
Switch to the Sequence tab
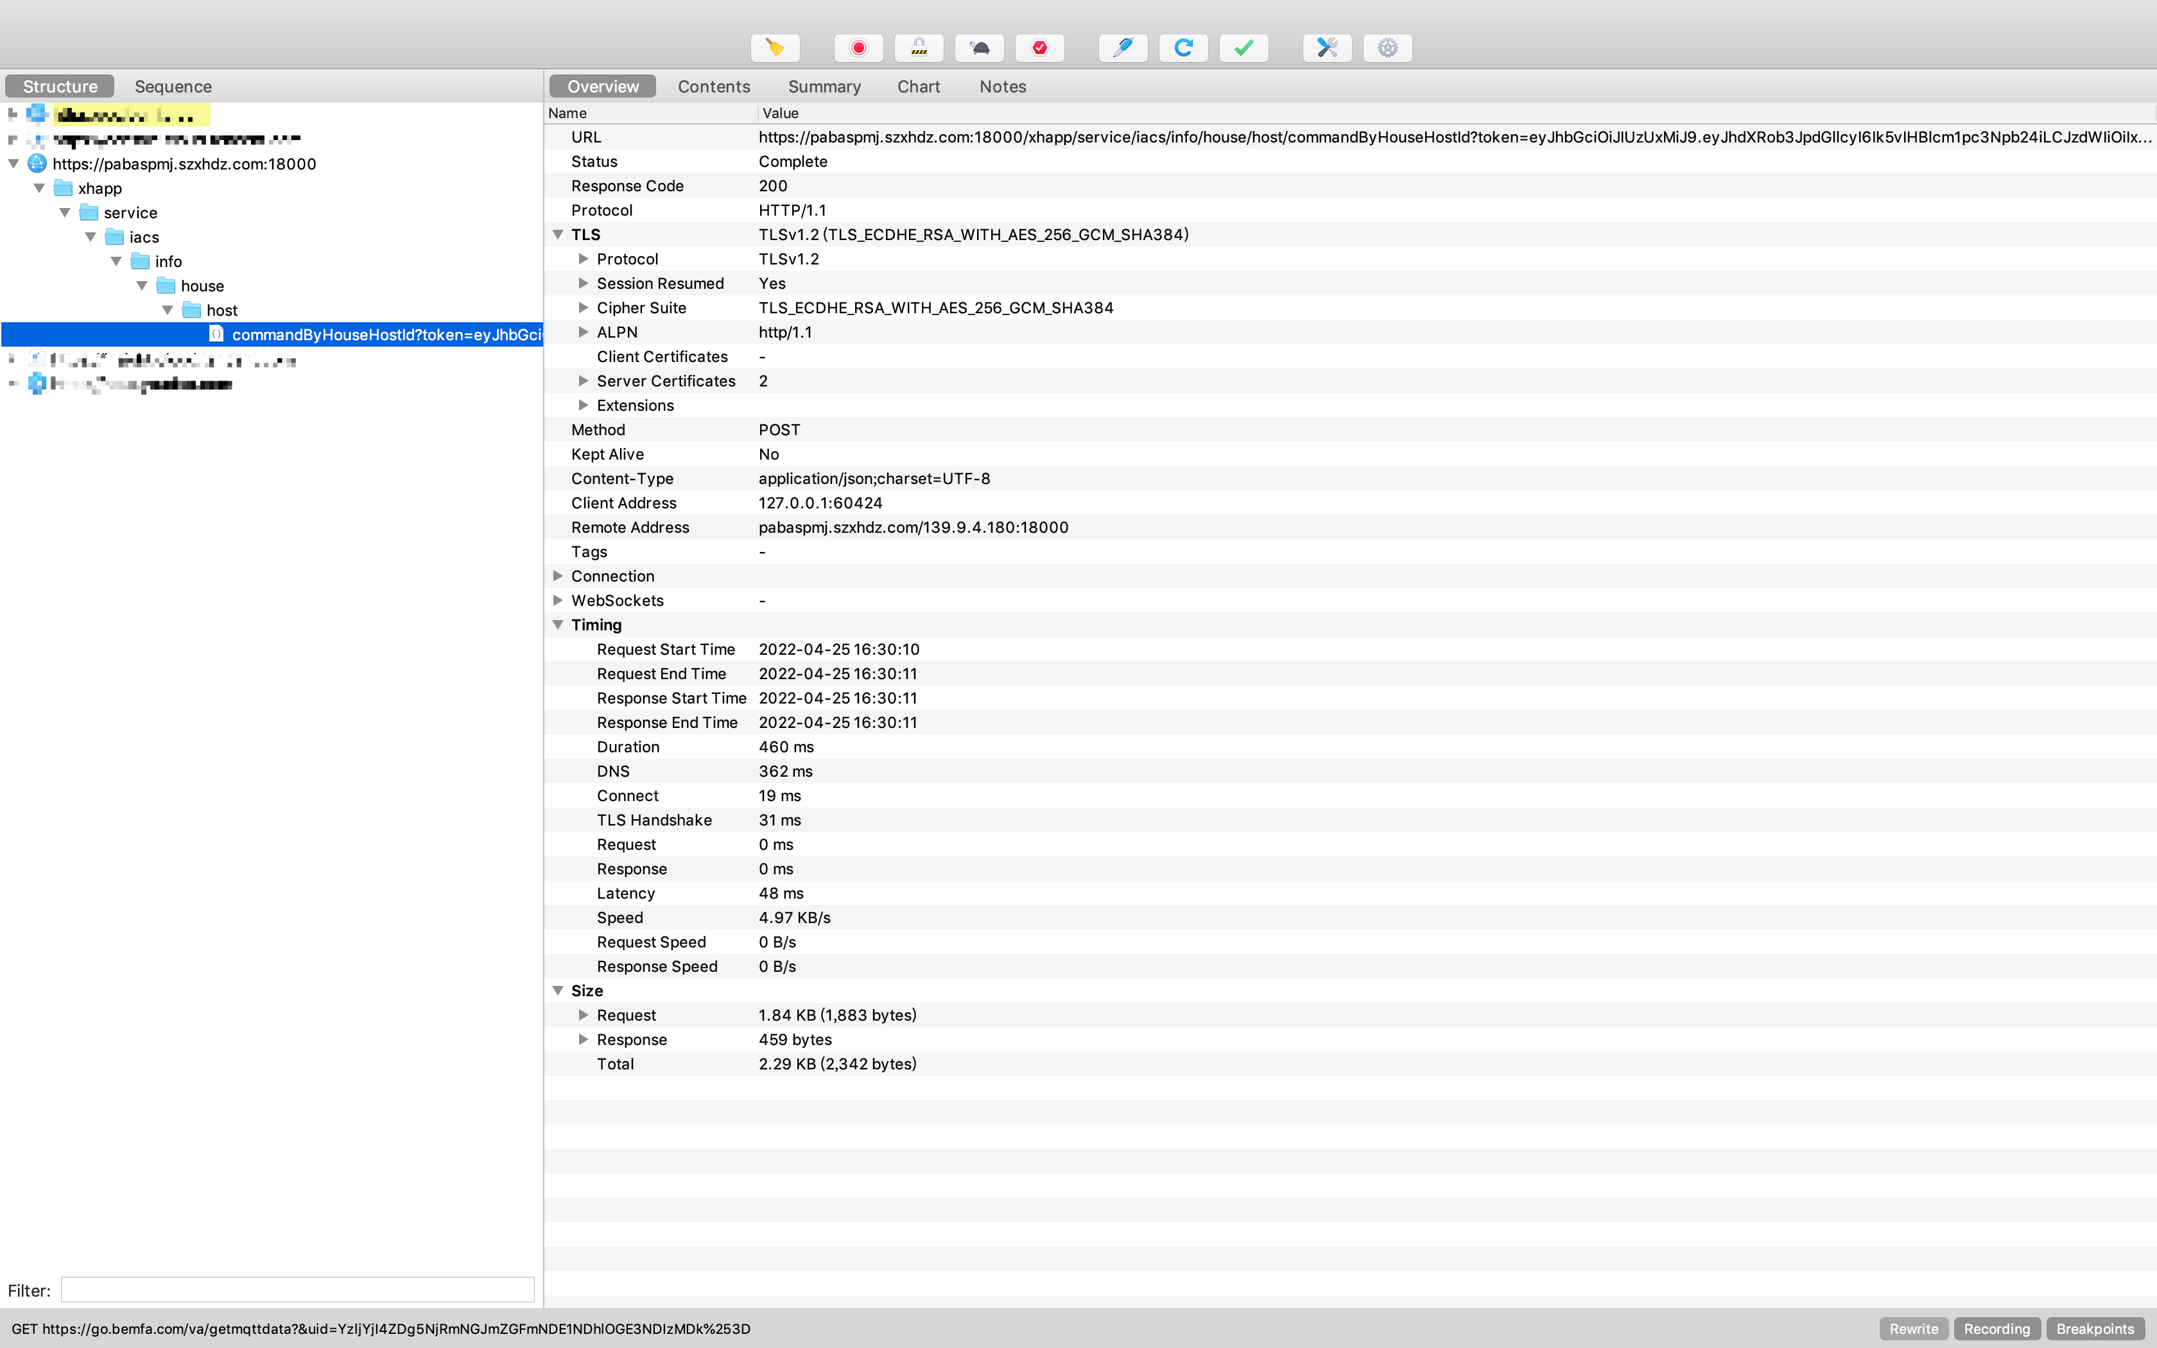click(x=173, y=87)
